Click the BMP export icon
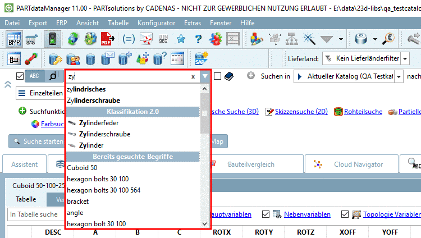This screenshot has height=238, width=421. coord(14,39)
